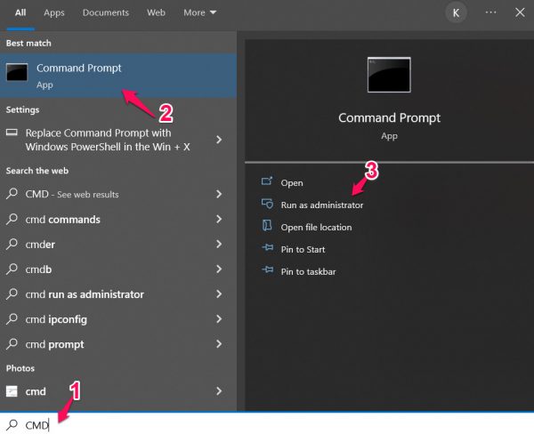Expand the More dropdown in the top tabs
Screen dimensions: 534x434
tap(199, 13)
